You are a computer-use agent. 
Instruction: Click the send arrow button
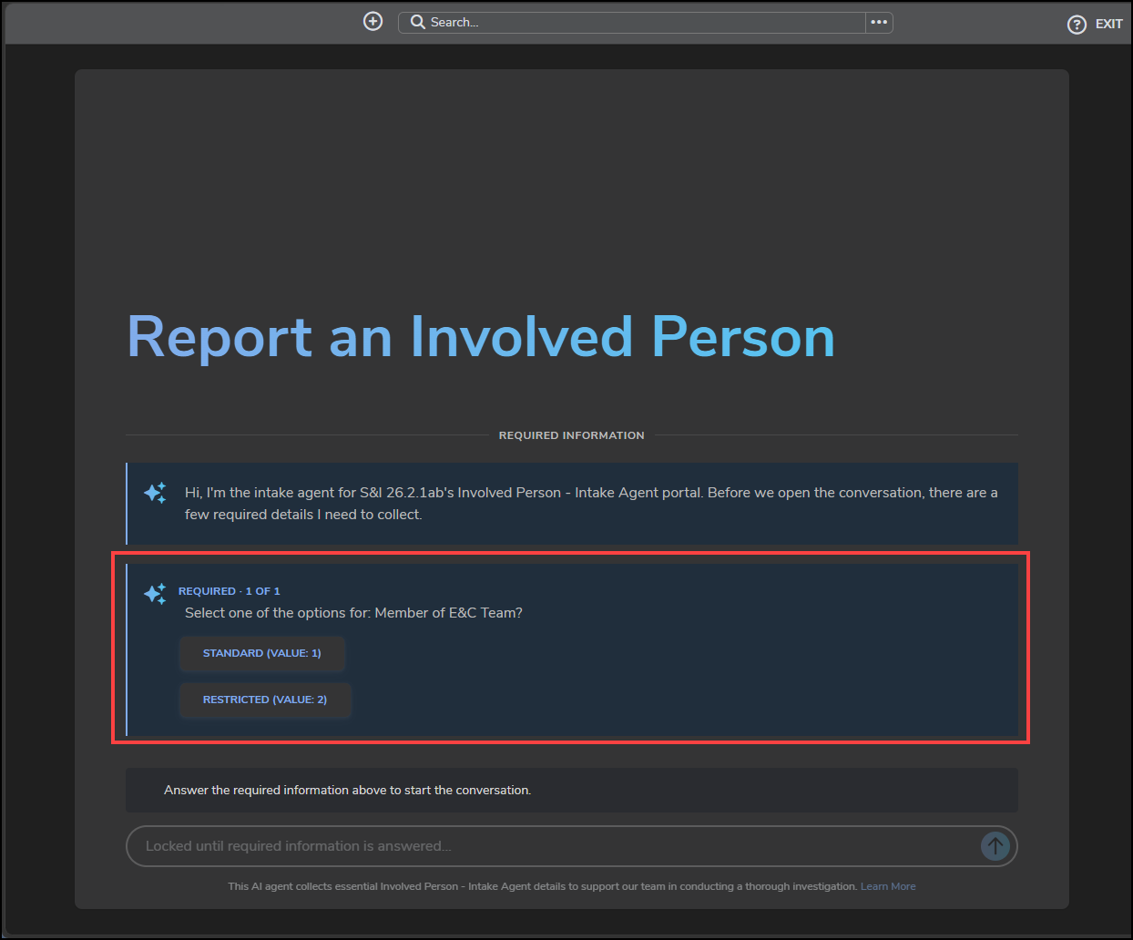pyautogui.click(x=995, y=846)
